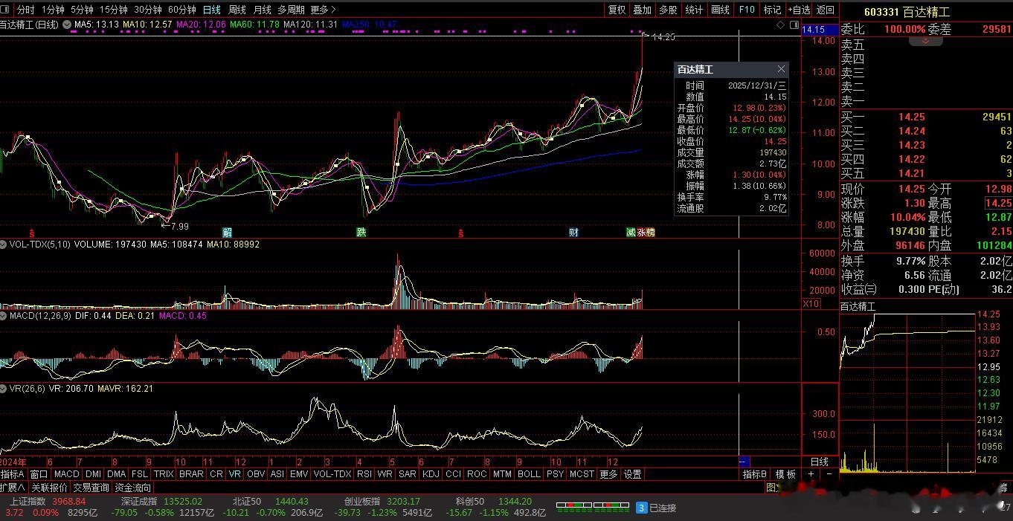Click the 涨榜 marker on the chart
1013x521 pixels.
coord(646,233)
